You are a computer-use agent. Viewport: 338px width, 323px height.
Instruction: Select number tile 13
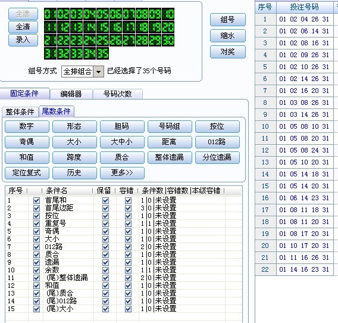(77, 27)
